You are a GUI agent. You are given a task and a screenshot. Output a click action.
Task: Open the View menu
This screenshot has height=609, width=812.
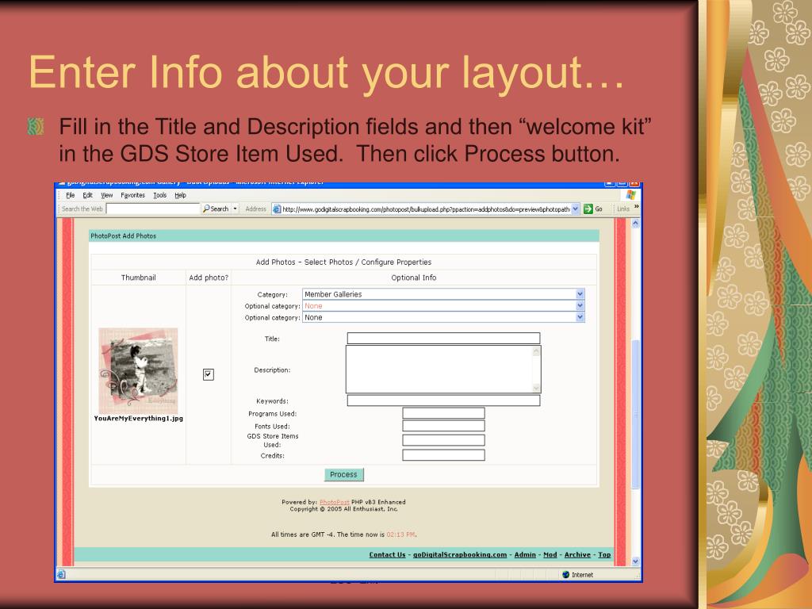pos(107,195)
